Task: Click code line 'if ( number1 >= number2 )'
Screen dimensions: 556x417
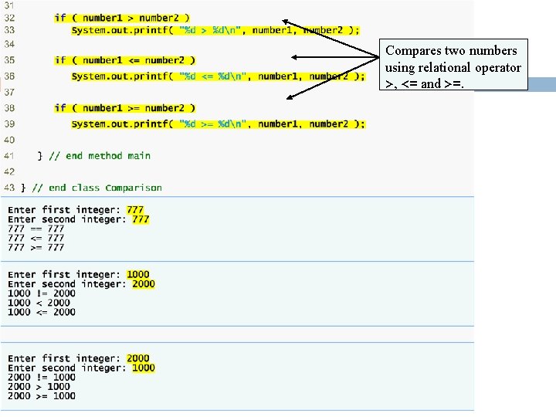Action: point(125,108)
